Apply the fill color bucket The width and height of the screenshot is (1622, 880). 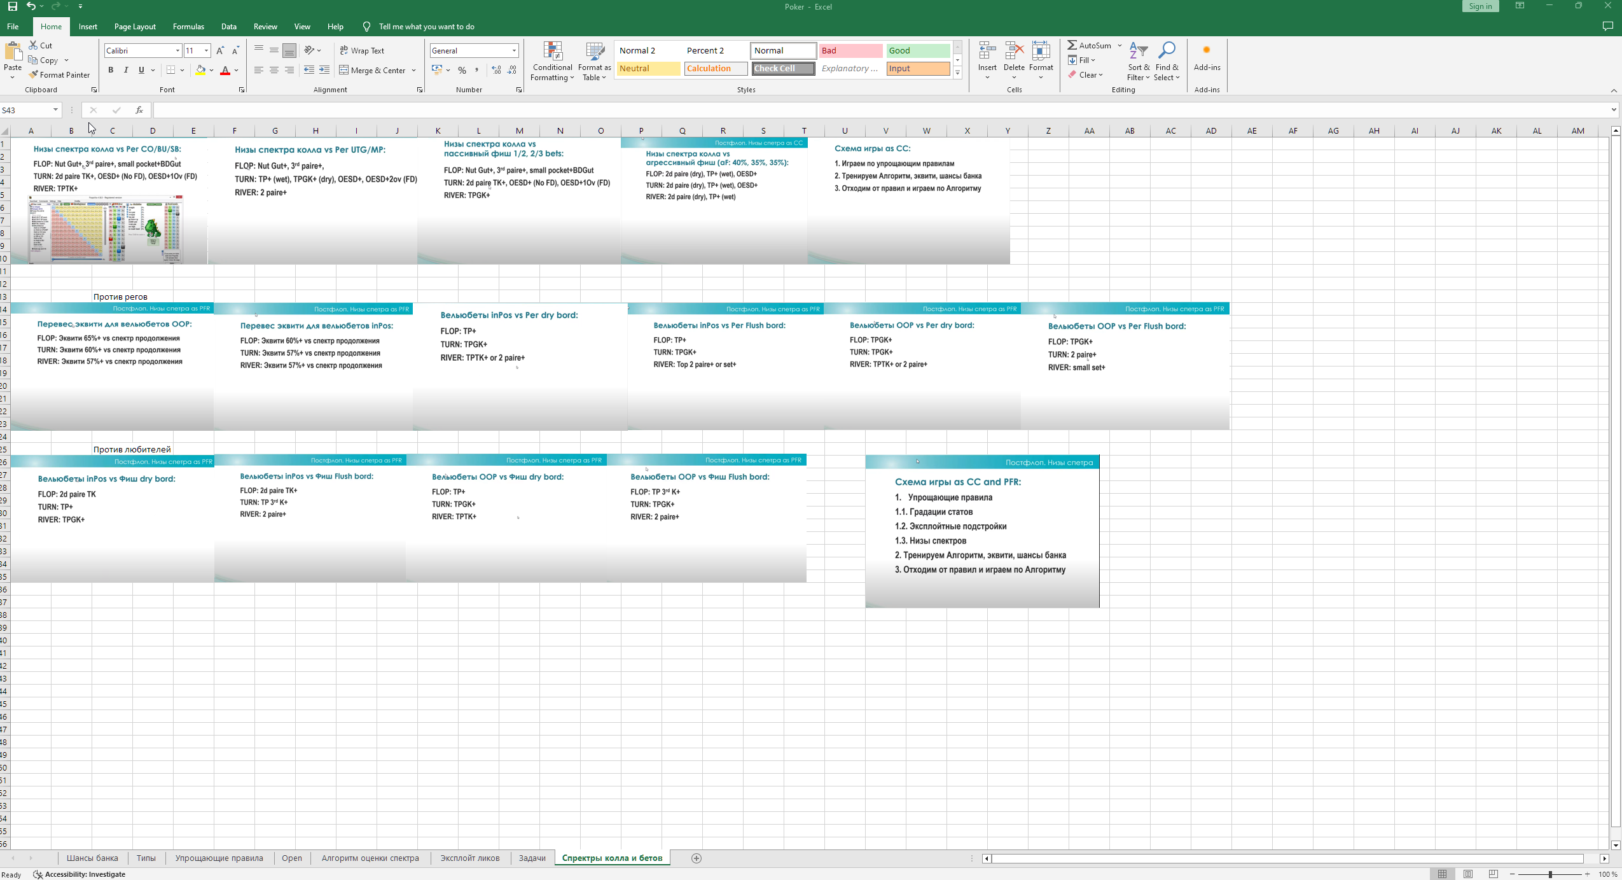(200, 70)
